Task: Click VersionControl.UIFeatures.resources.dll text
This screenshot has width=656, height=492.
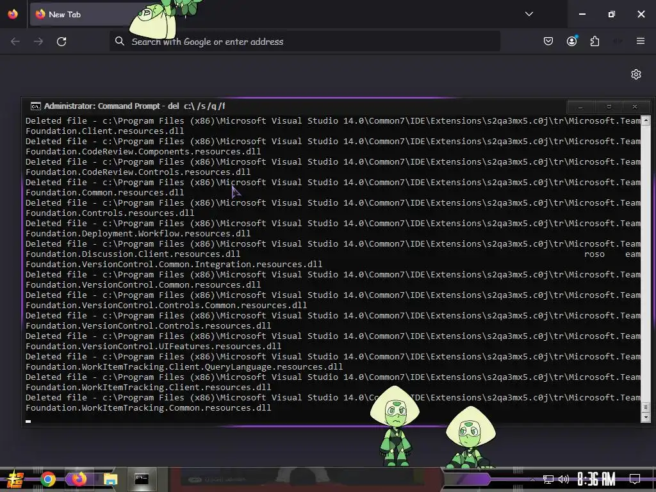Action: [x=181, y=347]
